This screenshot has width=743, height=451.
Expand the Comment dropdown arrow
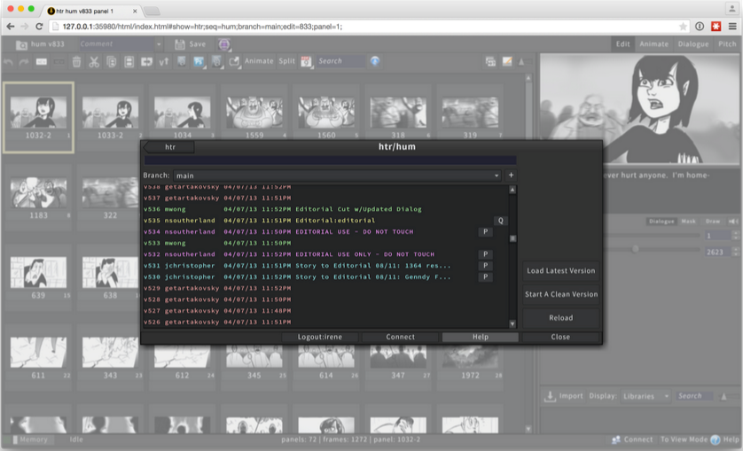[159, 44]
